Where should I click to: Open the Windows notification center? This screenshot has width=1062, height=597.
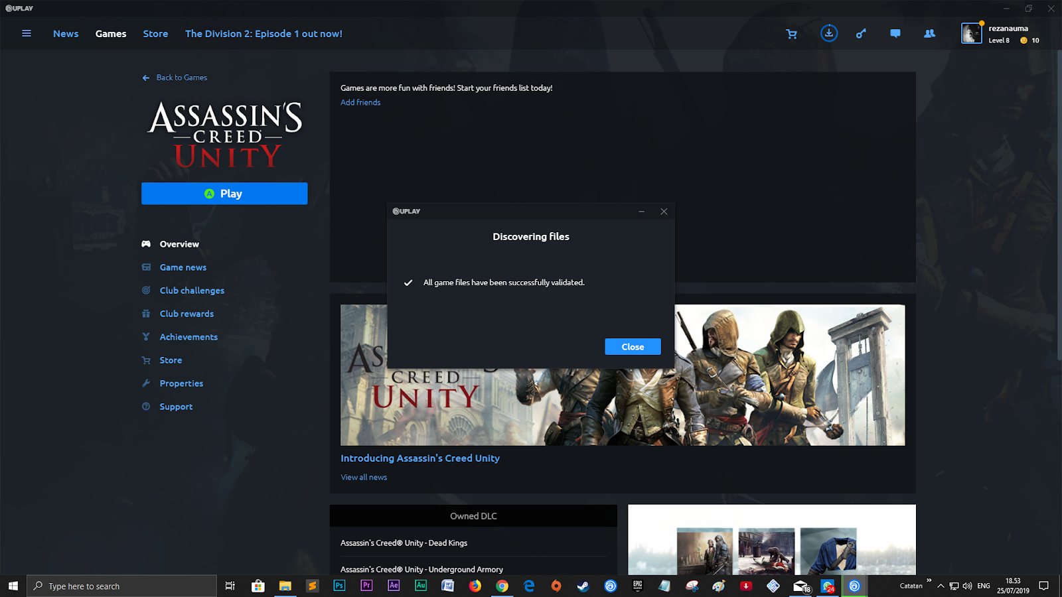point(1043,586)
